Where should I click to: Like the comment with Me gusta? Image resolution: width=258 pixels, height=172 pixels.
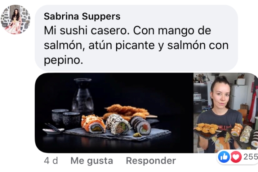pos(92,161)
